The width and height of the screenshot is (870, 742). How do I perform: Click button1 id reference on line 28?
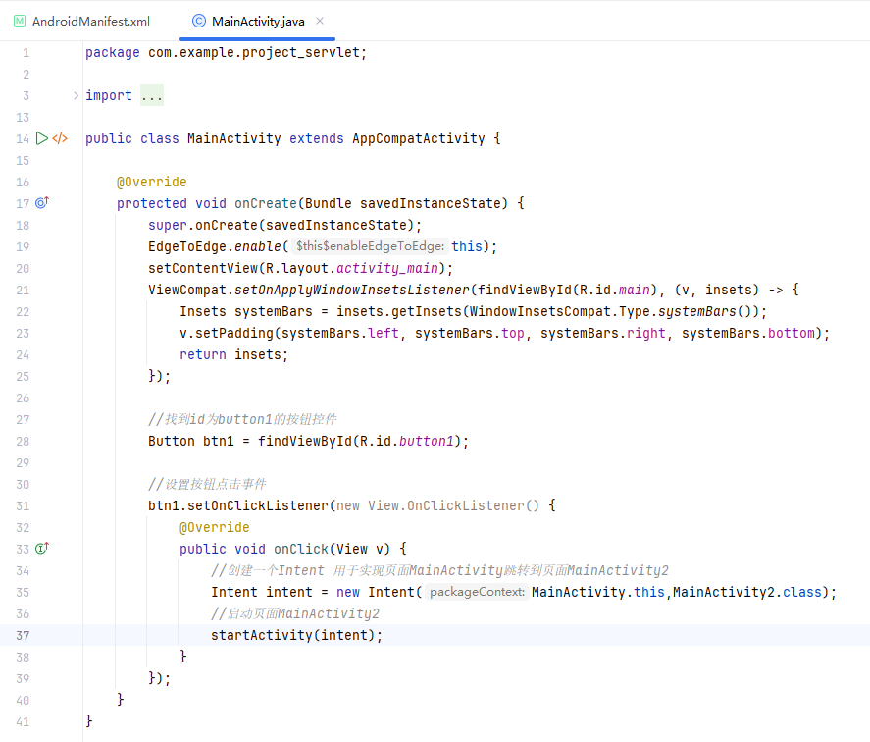[426, 441]
